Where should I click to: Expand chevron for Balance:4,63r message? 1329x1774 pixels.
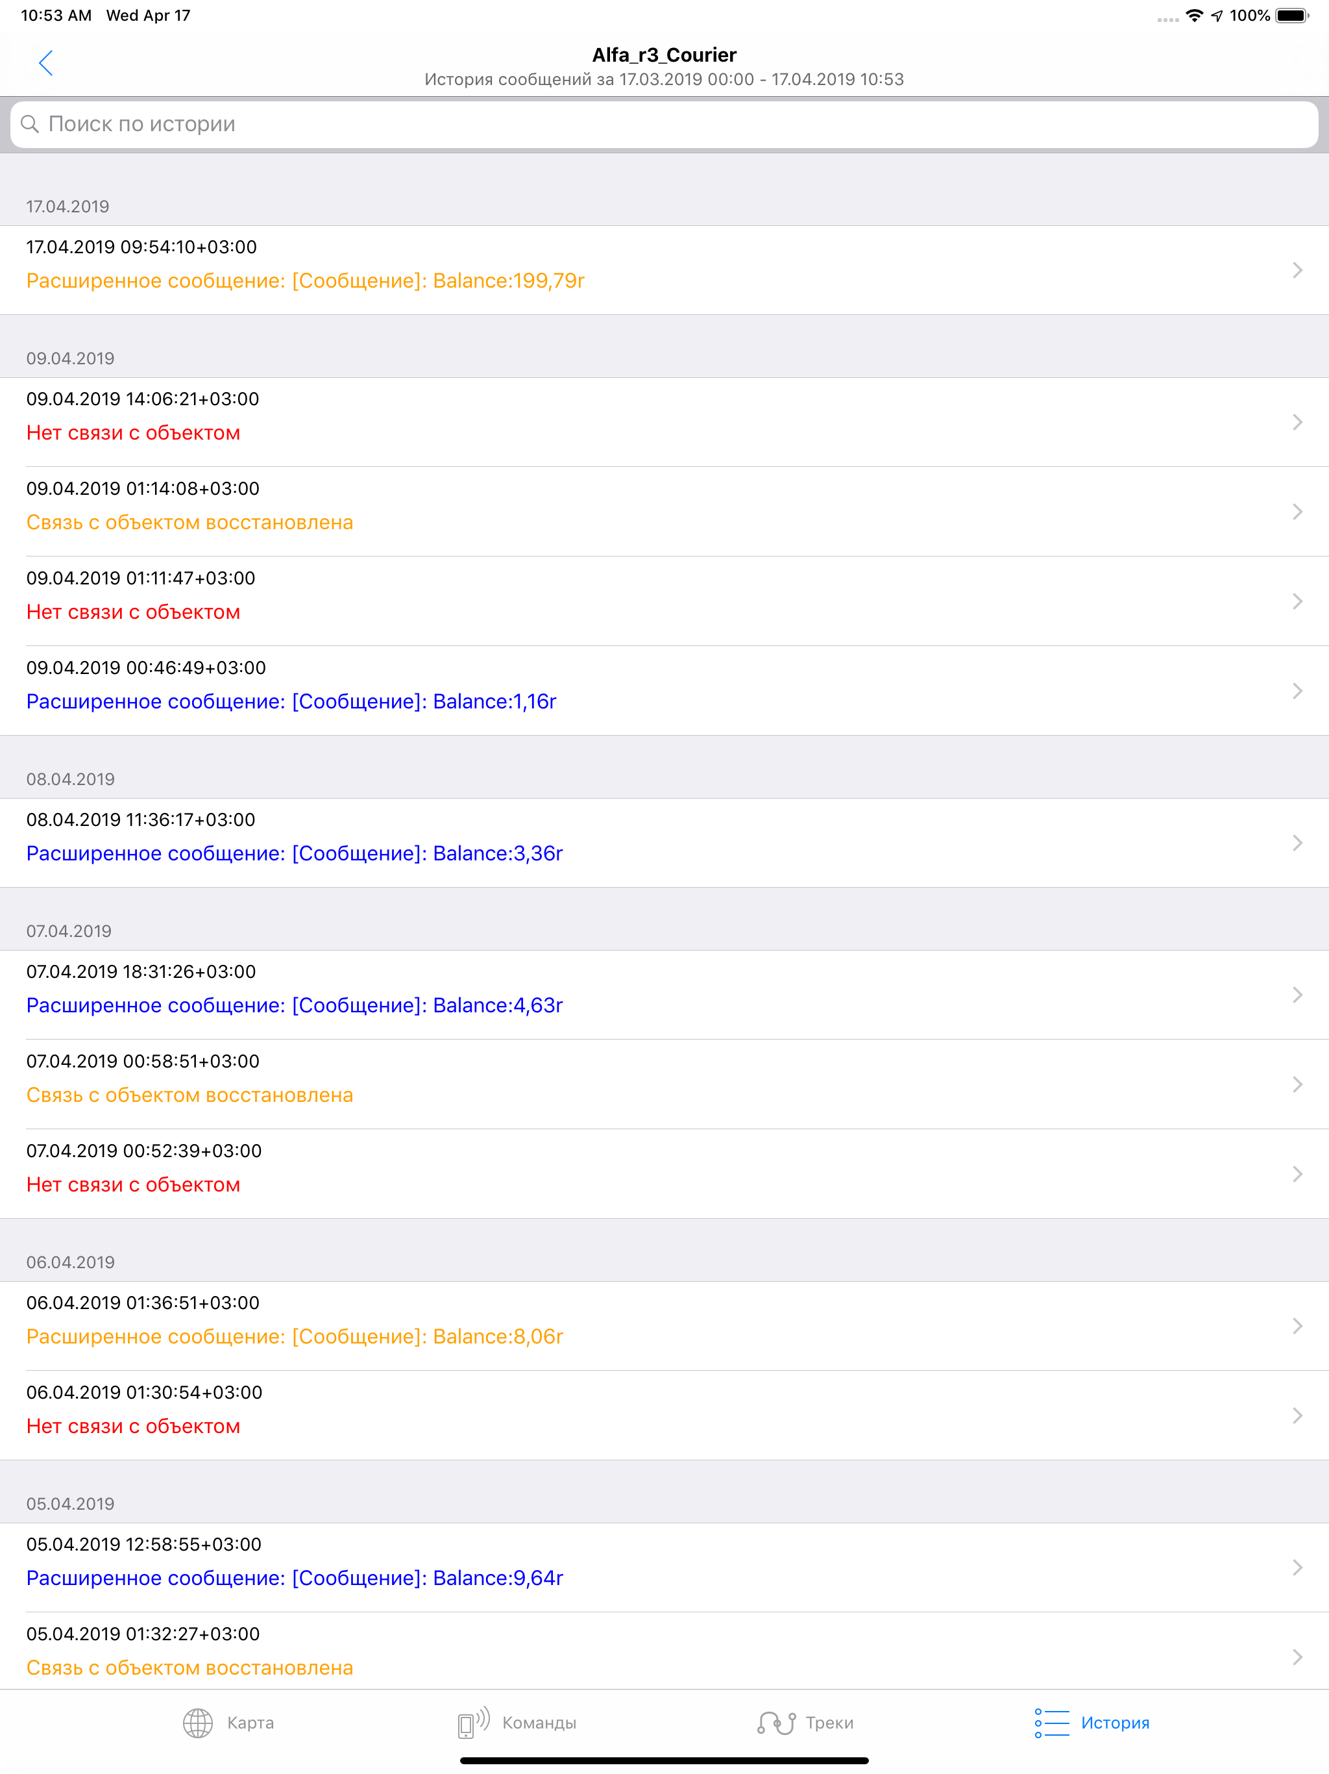(1298, 995)
